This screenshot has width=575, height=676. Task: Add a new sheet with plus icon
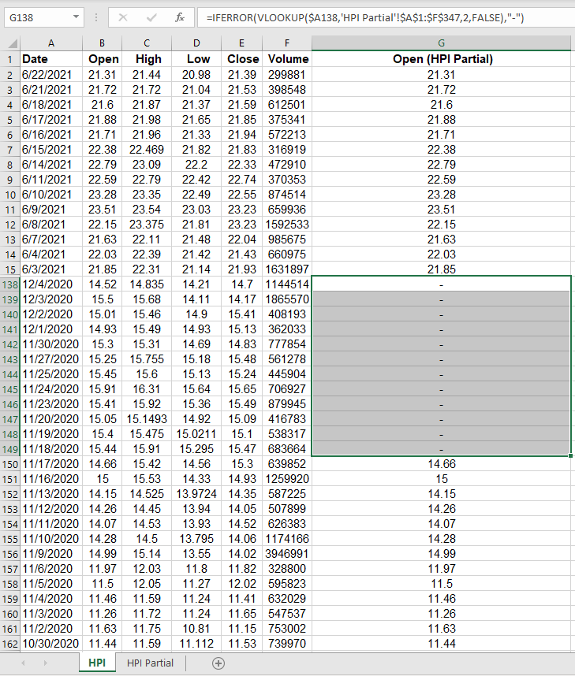coord(218,663)
